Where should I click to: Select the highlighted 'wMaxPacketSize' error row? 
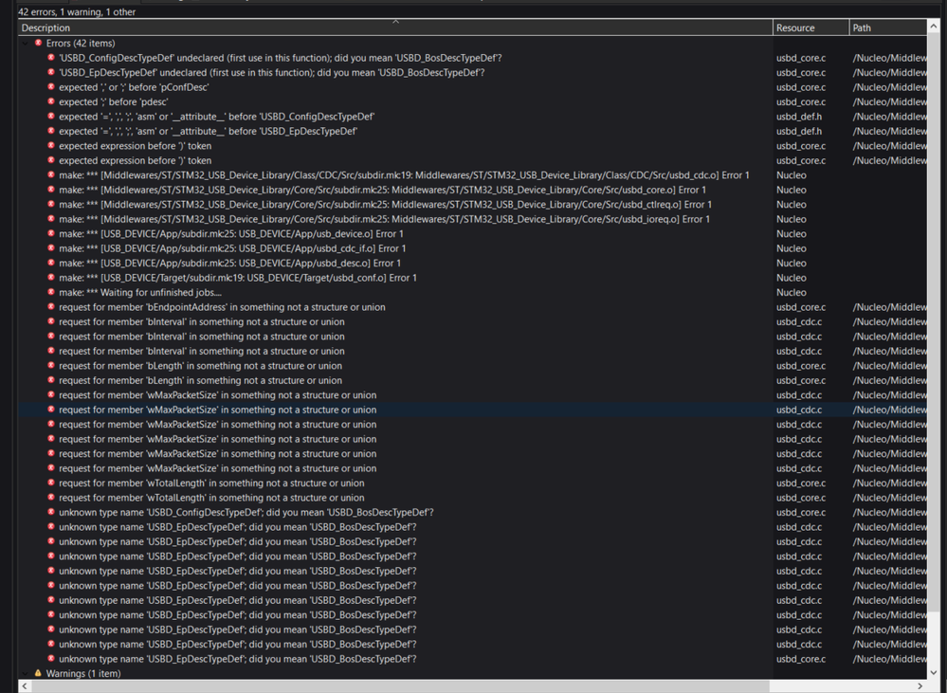[x=472, y=410]
